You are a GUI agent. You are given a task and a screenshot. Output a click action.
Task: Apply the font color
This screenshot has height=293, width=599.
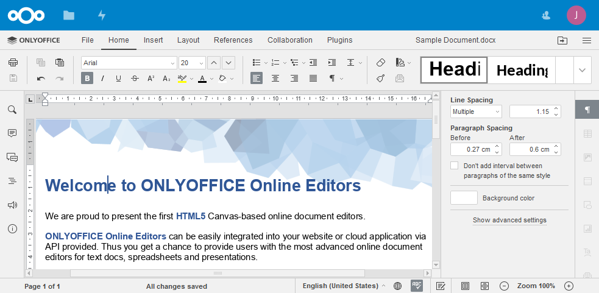202,79
